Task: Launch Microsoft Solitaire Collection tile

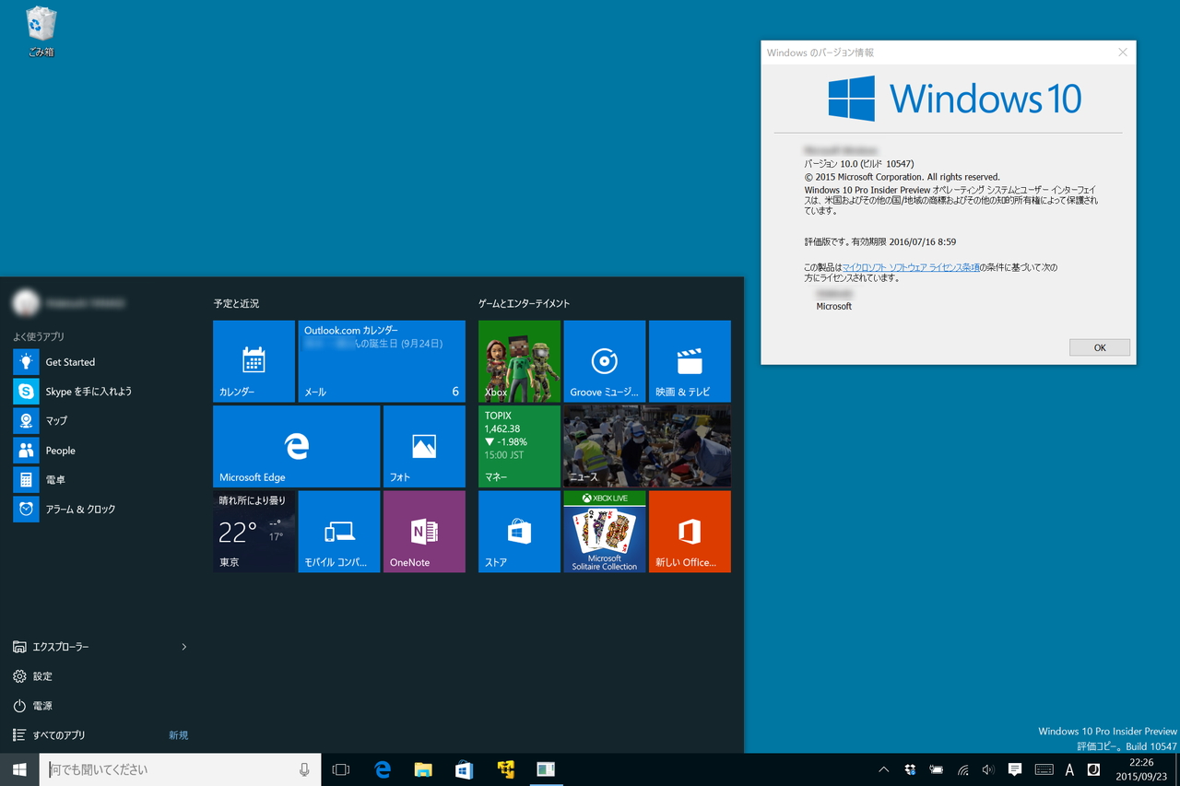Action: 604,532
